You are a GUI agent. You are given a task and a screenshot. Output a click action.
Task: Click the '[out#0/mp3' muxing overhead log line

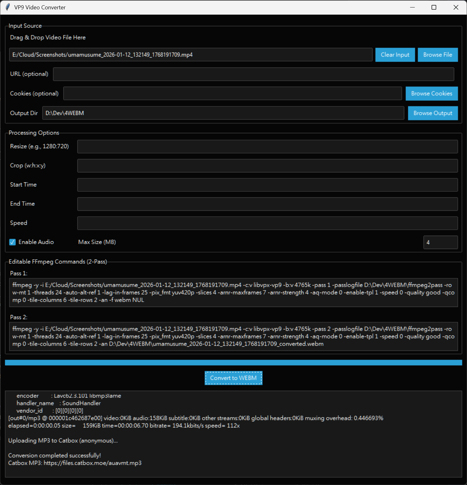click(x=196, y=418)
